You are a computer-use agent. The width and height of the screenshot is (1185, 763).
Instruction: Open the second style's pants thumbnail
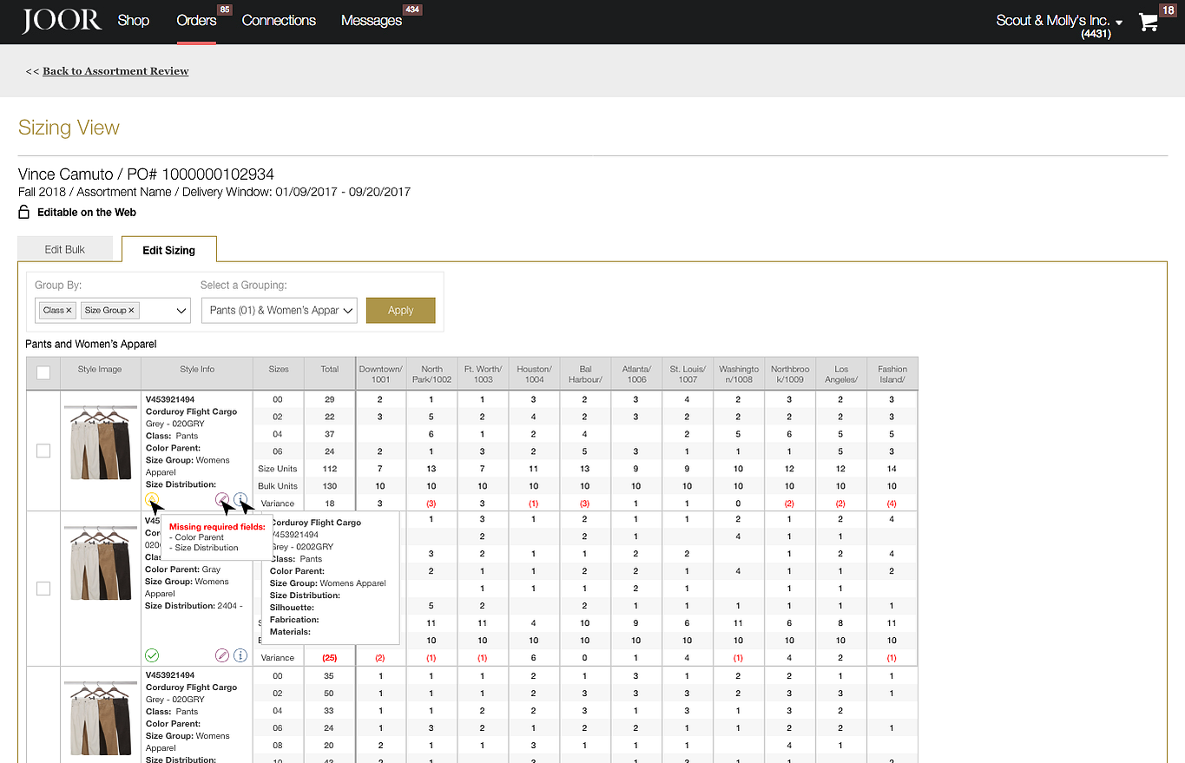coord(101,564)
